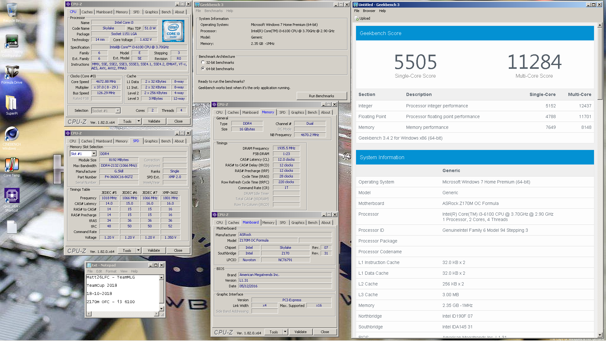Click the Integer row in Geekbench table

(475, 106)
